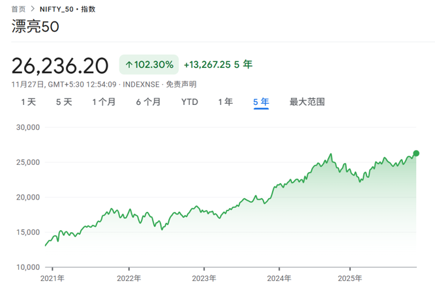
Task: Choose the 1 年 range tab
Action: pos(225,102)
